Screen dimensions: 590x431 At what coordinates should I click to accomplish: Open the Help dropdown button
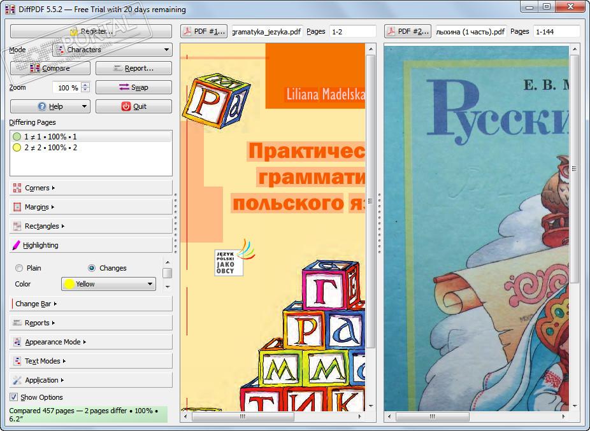click(x=50, y=106)
